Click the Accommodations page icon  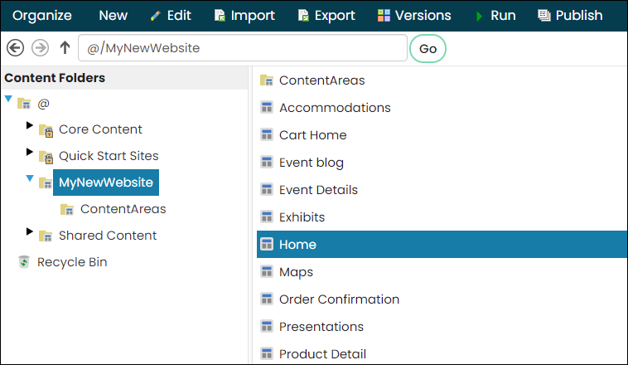[267, 108]
